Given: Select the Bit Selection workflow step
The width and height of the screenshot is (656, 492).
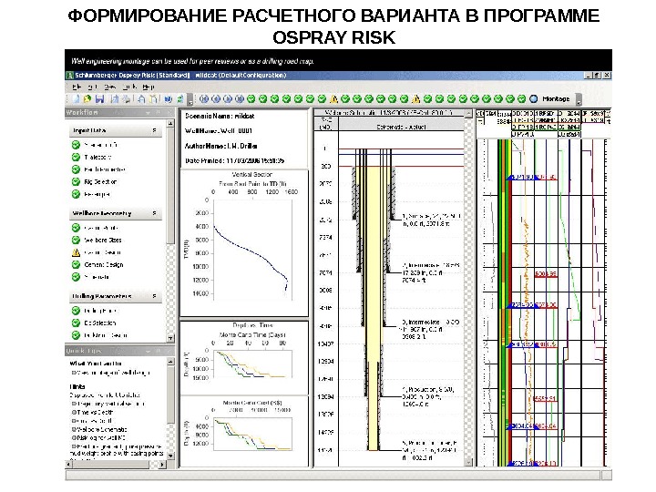Looking at the screenshot, I should pyautogui.click(x=99, y=323).
